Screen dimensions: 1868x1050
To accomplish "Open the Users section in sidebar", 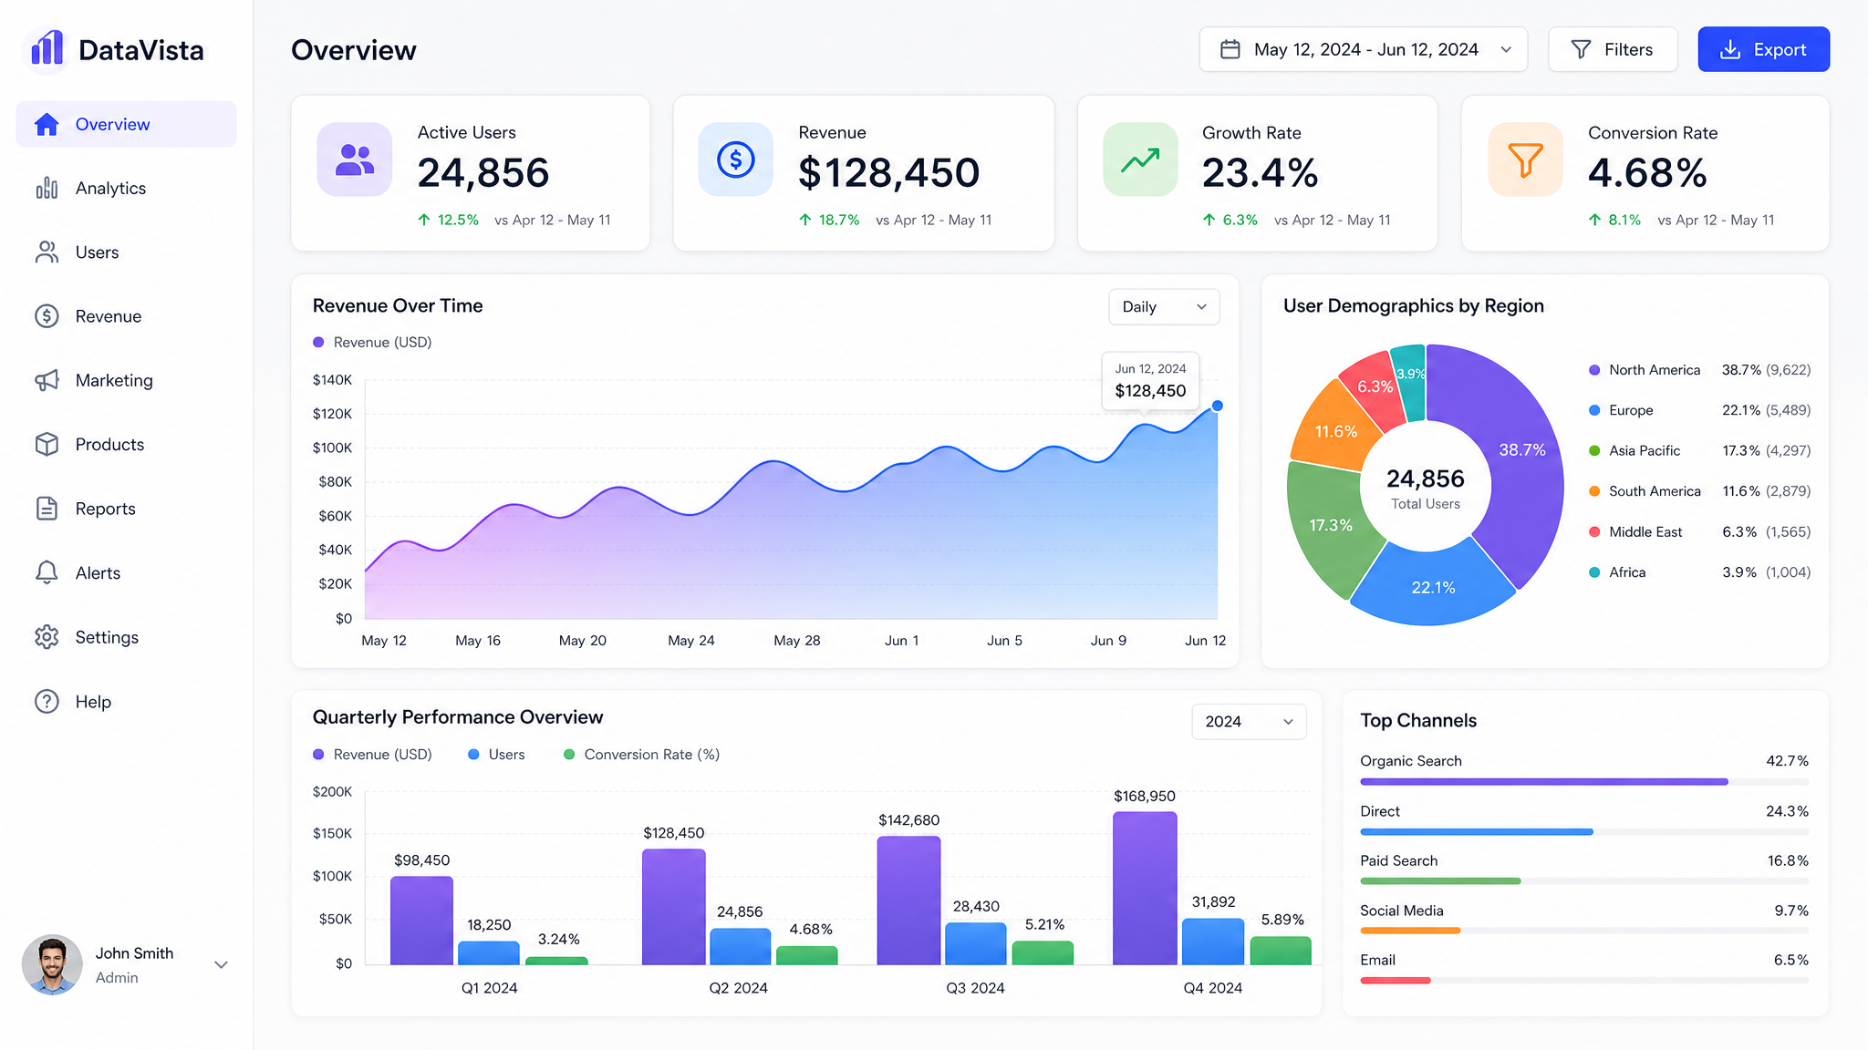I will 126,252.
